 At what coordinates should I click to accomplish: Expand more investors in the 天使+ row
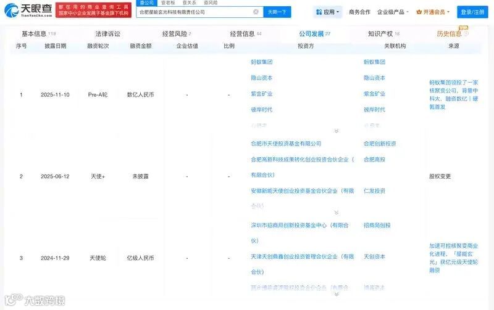[337, 213]
